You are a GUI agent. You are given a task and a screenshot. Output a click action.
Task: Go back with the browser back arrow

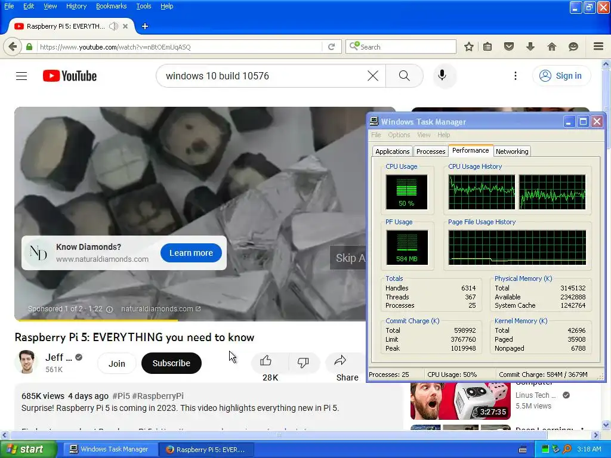point(13,47)
